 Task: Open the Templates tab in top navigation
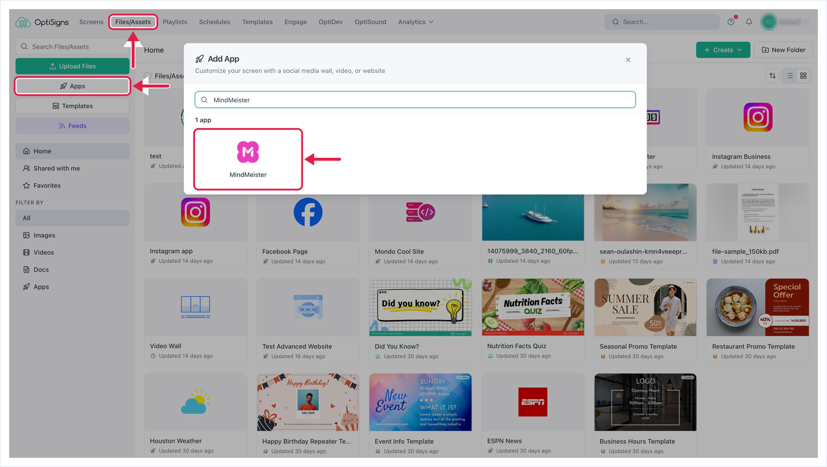coord(257,22)
